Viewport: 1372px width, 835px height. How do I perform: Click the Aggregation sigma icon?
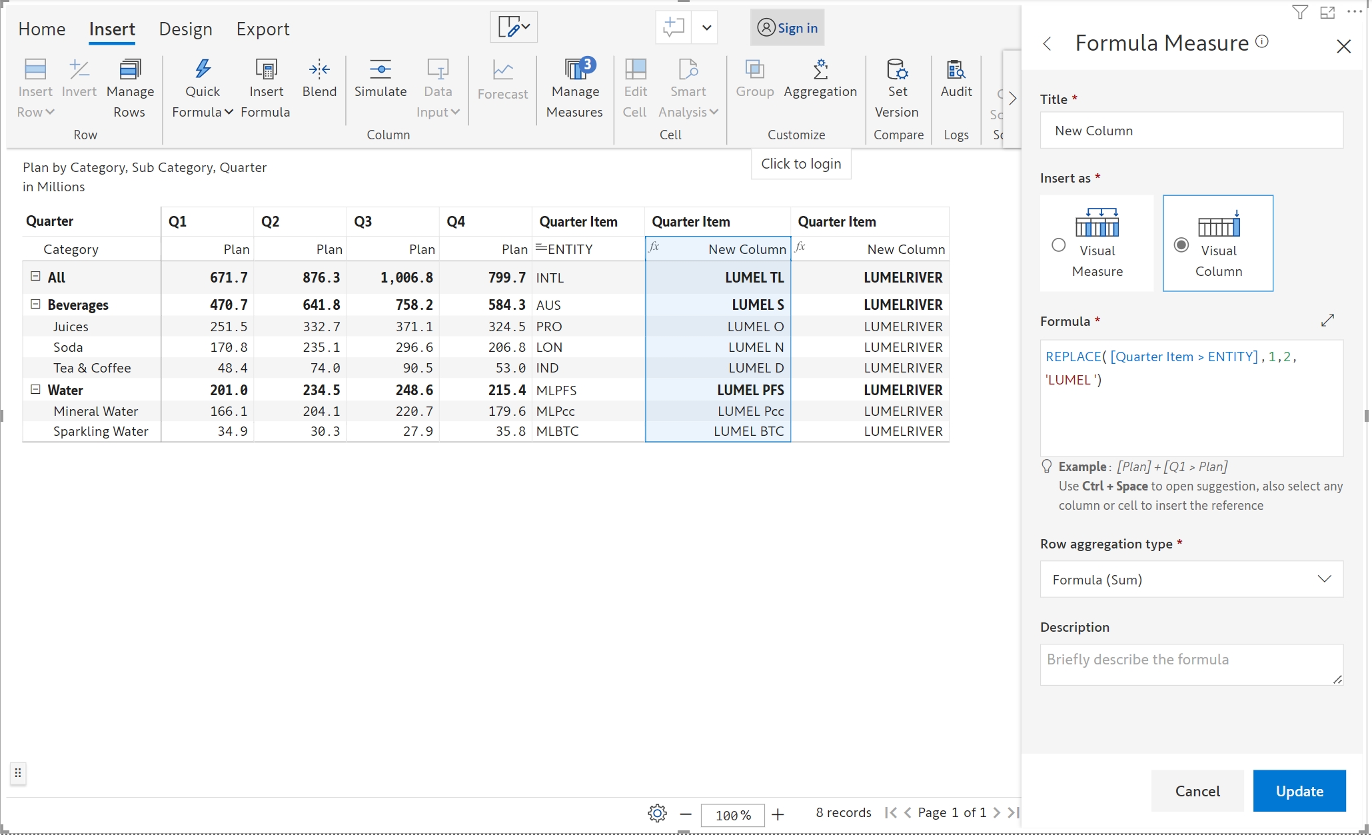[x=820, y=69]
